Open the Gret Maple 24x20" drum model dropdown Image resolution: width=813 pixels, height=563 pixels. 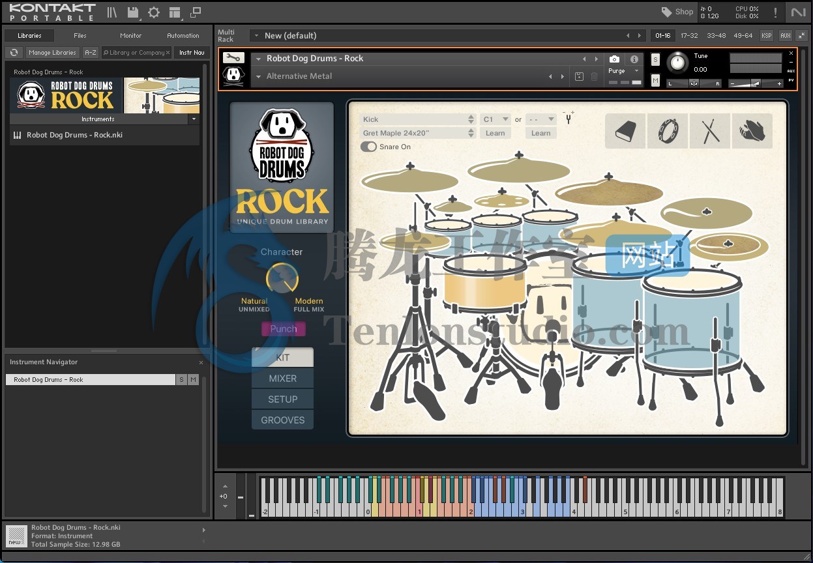click(418, 133)
